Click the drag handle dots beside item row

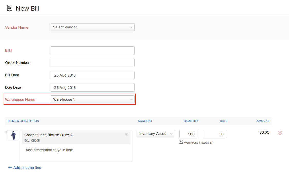click(6, 133)
